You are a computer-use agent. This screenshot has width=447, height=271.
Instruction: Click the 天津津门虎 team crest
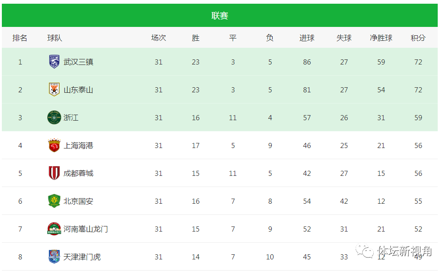click(54, 257)
